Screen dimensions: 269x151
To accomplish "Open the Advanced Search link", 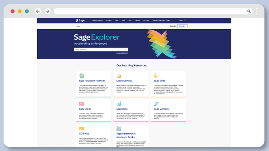I will [x=122, y=53].
